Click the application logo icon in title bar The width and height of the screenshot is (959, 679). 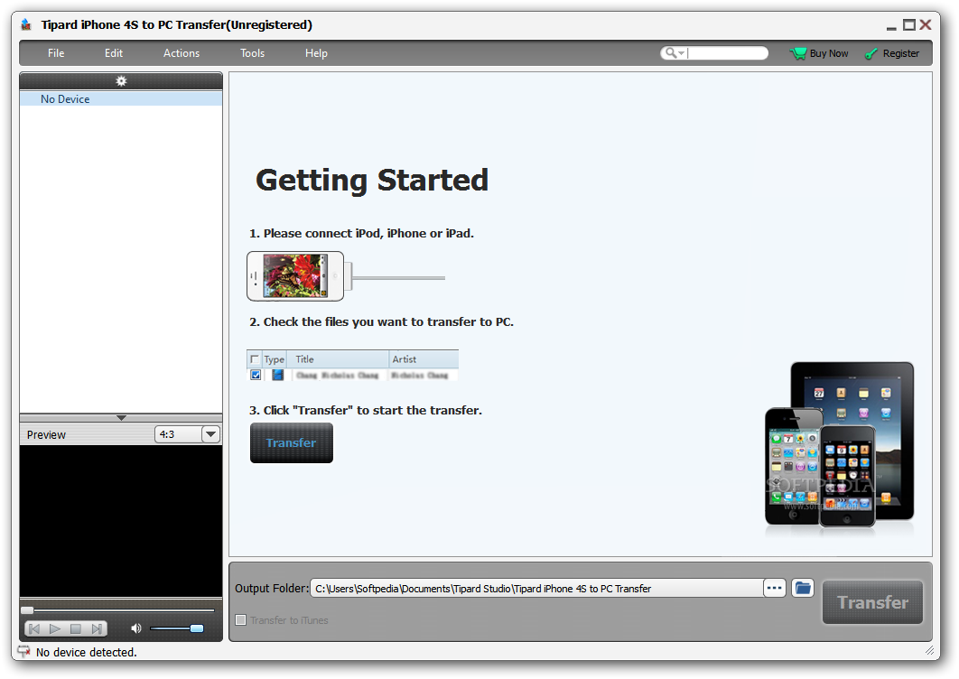(25, 25)
